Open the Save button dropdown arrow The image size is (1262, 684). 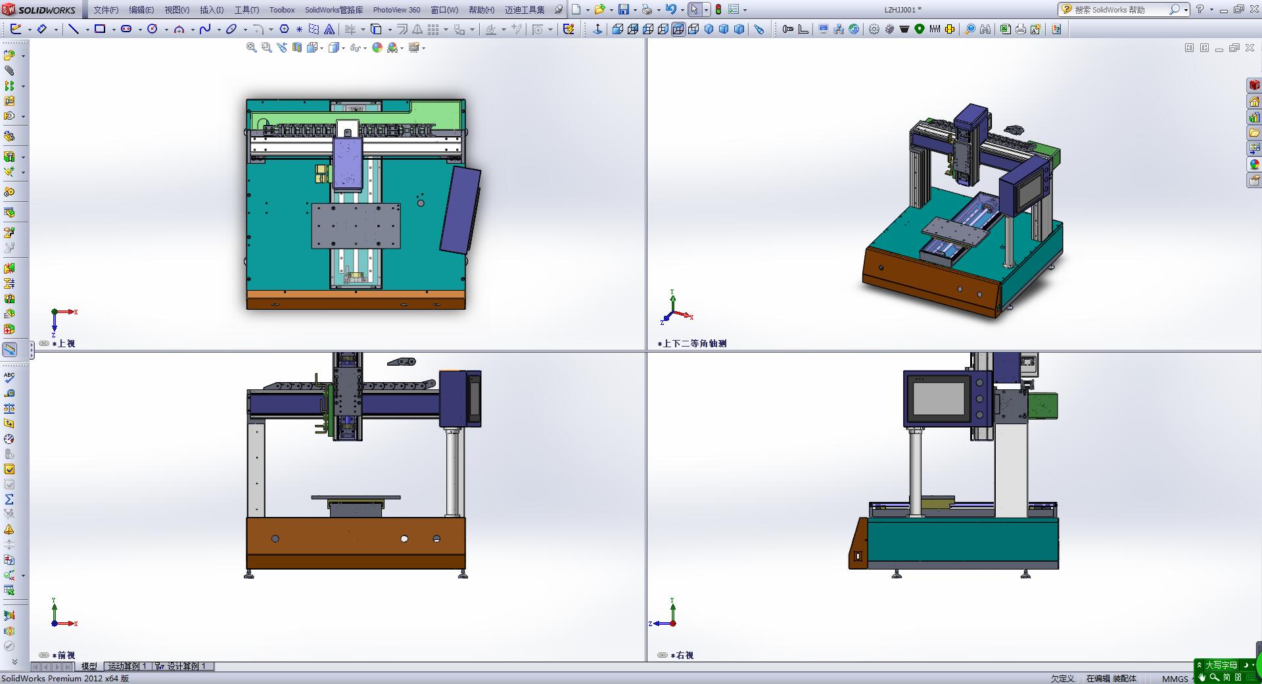point(634,10)
